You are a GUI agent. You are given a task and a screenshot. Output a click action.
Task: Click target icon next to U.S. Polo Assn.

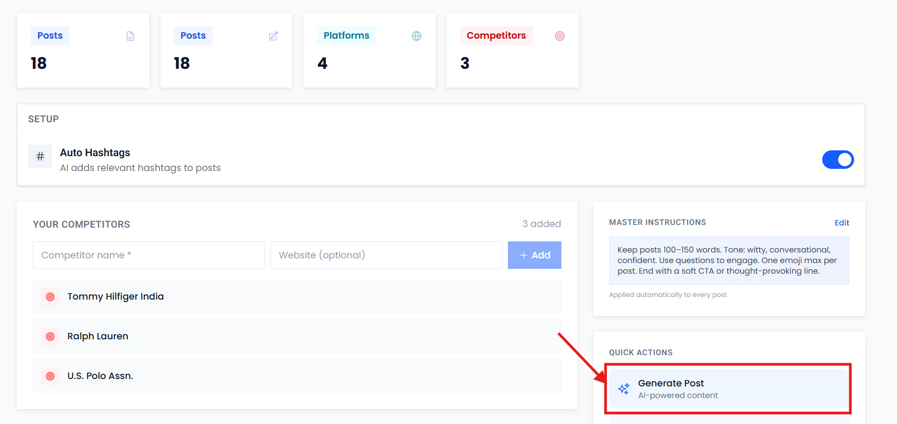(50, 376)
